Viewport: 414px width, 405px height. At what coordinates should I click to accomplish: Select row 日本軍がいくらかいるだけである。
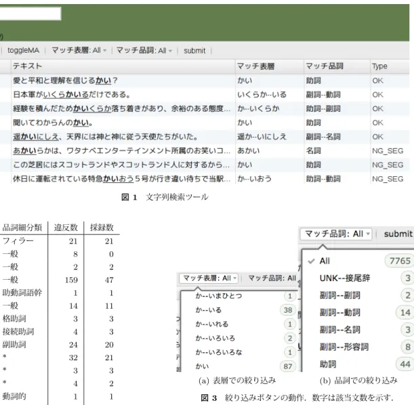(205, 94)
